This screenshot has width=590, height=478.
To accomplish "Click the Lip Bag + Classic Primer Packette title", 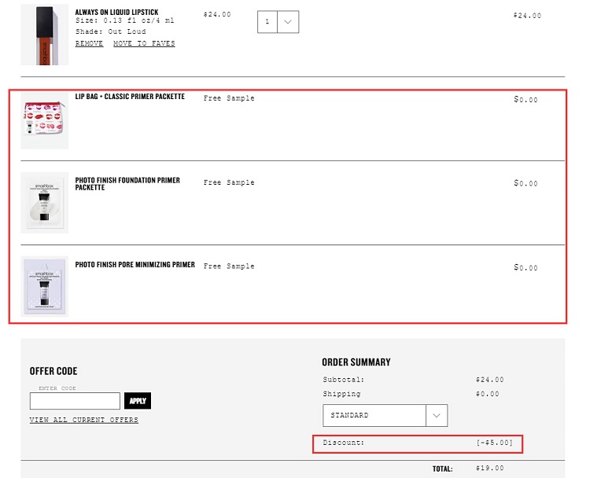I will [130, 96].
